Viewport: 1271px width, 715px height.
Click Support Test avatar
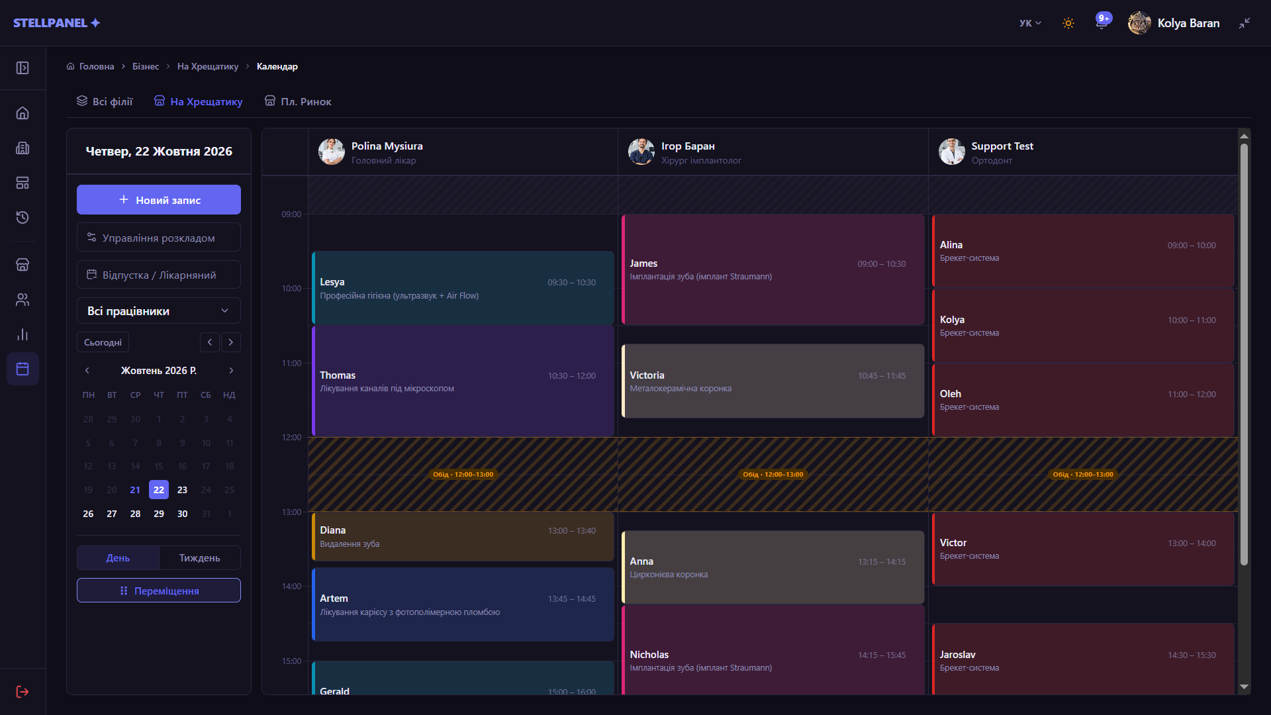(951, 152)
